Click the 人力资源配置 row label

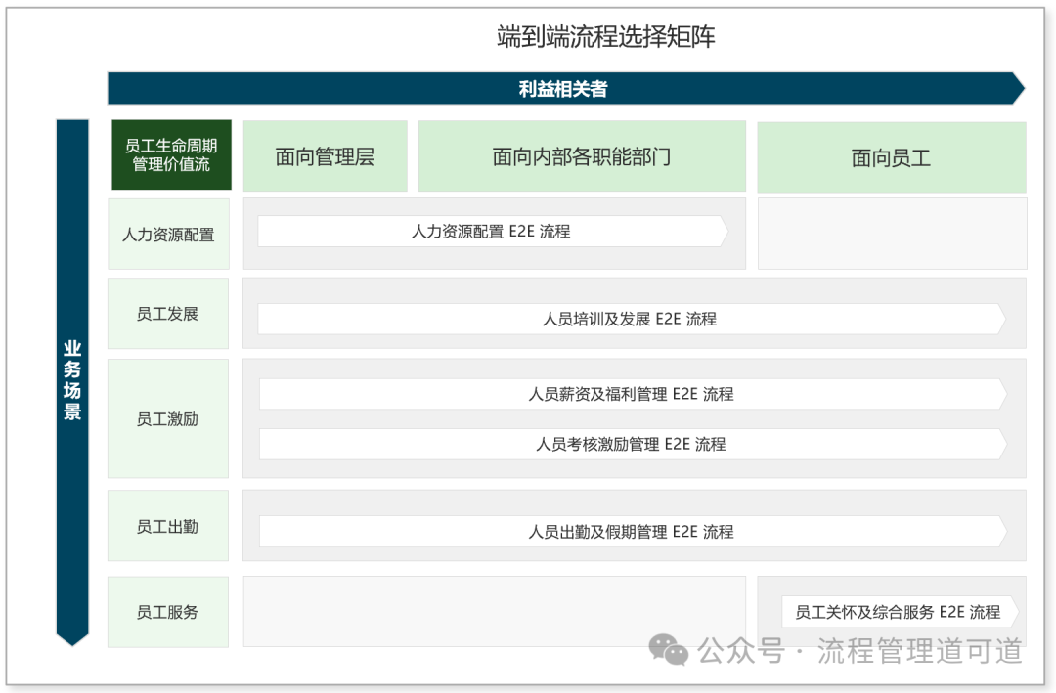168,235
